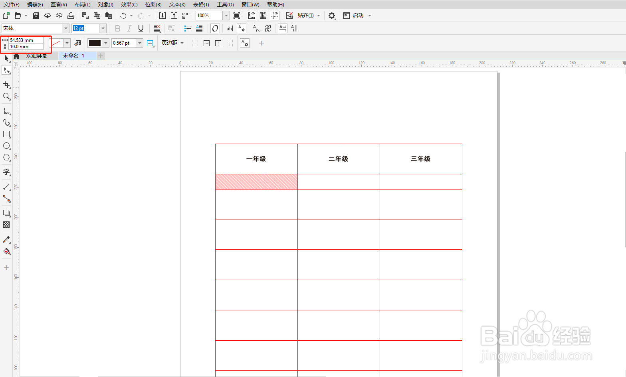The image size is (626, 377).
Task: Add a new document tab with plus
Action: pyautogui.click(x=101, y=56)
